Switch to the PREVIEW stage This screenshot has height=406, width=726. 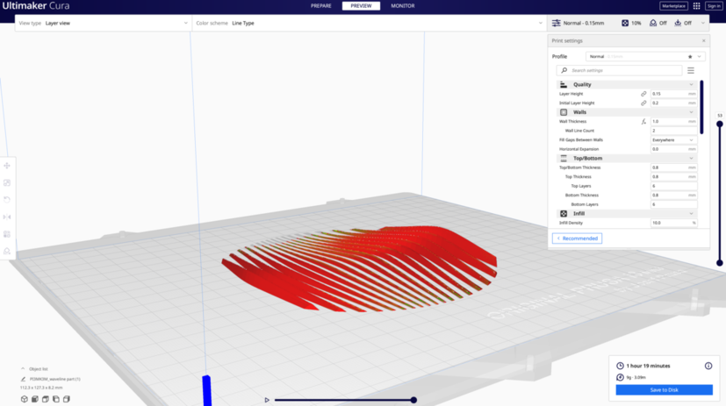(x=361, y=6)
